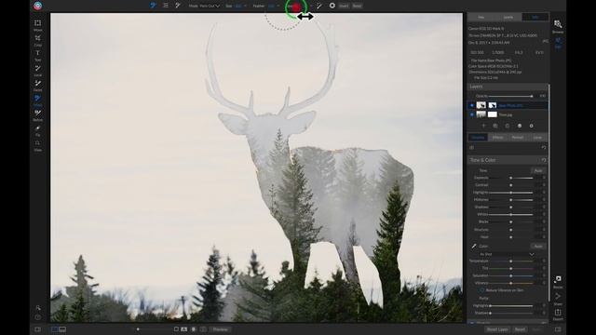
Task: Adjust the Exposure slider
Action: [511, 178]
